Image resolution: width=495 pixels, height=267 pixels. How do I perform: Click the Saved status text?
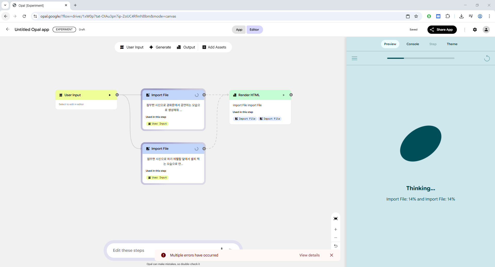(414, 30)
